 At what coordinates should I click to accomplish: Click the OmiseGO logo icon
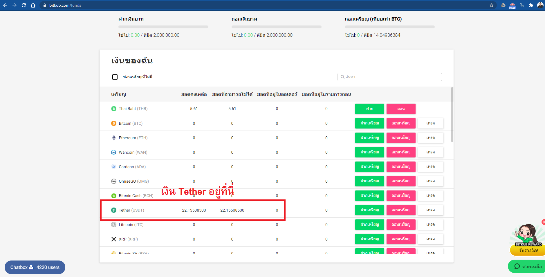click(x=114, y=181)
